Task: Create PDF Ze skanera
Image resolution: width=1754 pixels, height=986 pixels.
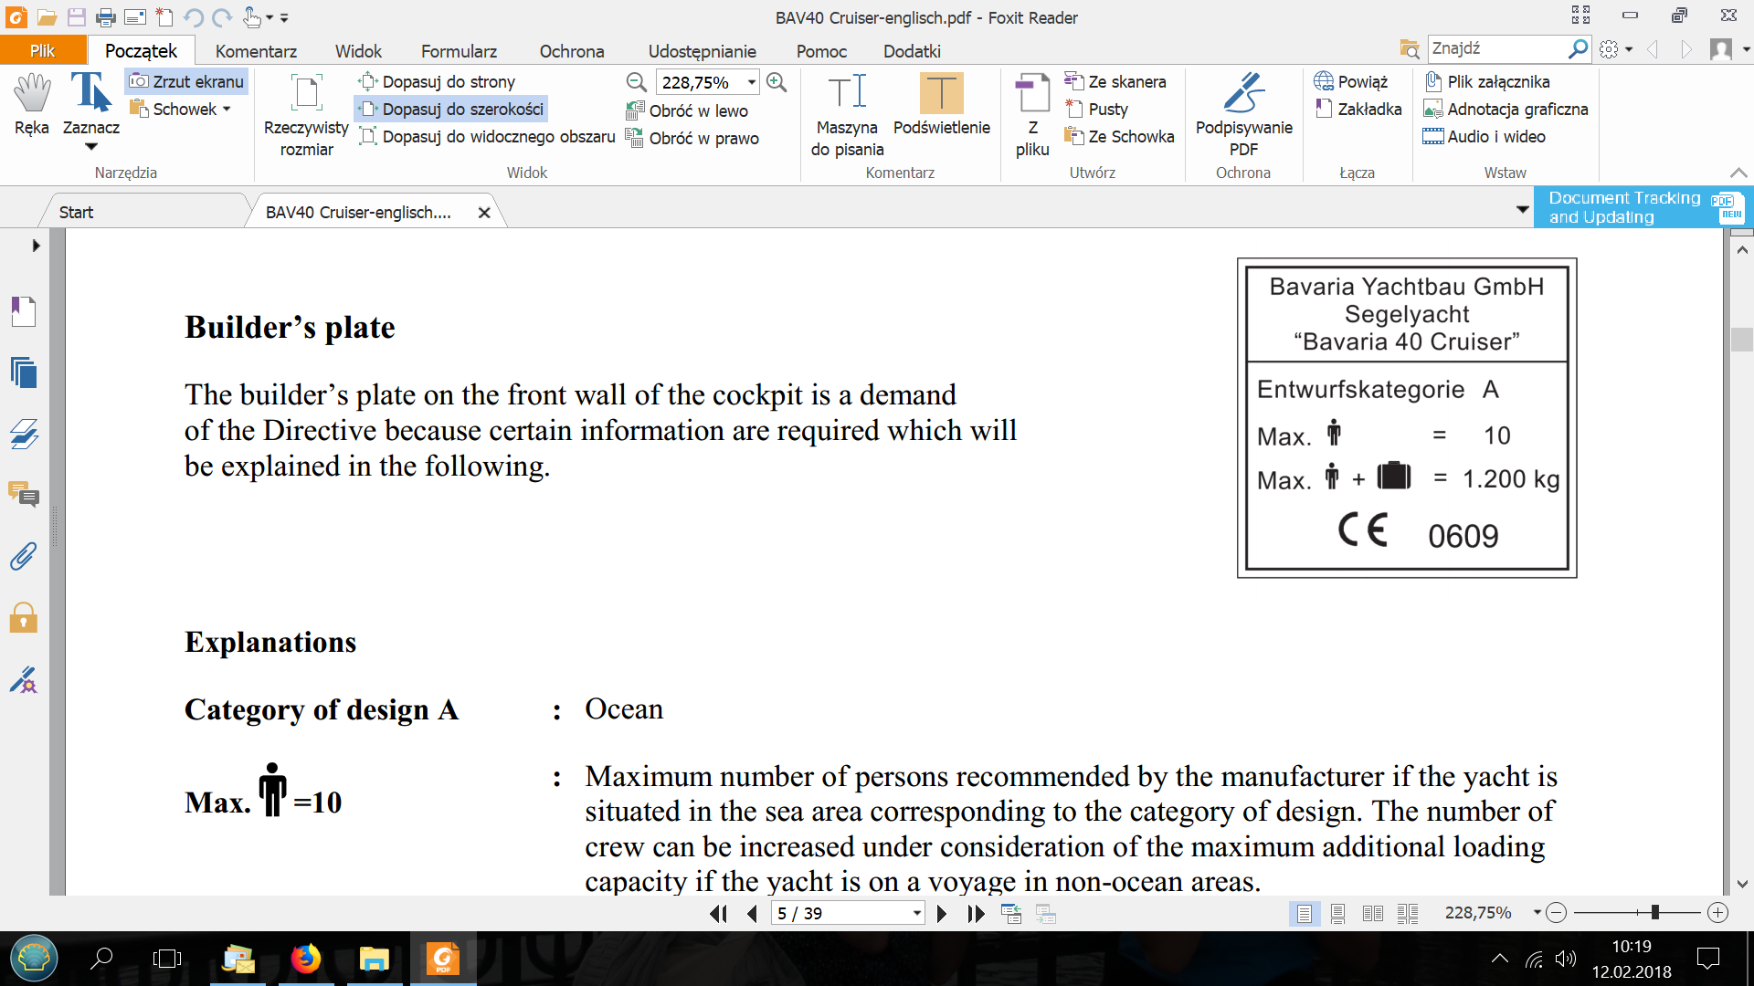Action: [x=1115, y=81]
